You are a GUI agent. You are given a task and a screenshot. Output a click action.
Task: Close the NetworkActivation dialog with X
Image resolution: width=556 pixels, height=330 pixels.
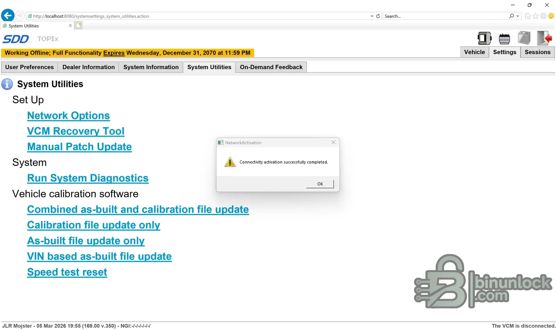click(333, 142)
